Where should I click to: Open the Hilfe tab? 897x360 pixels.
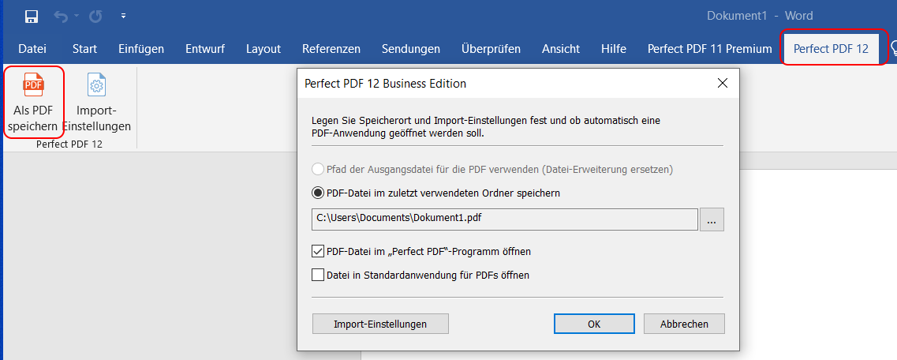tap(614, 49)
